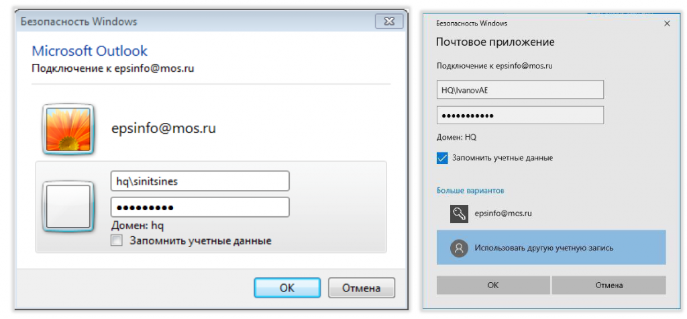Select the large epsinfo@mos.ru account tile
The height and width of the screenshot is (319, 687).
point(163,128)
